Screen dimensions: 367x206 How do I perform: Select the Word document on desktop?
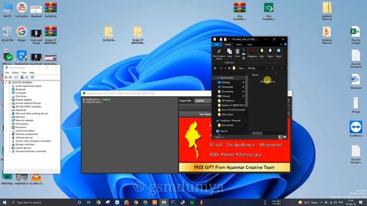(x=356, y=81)
